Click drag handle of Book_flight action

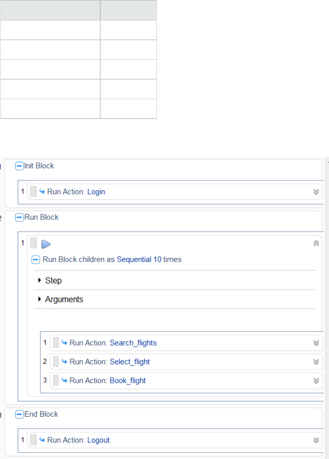click(56, 380)
